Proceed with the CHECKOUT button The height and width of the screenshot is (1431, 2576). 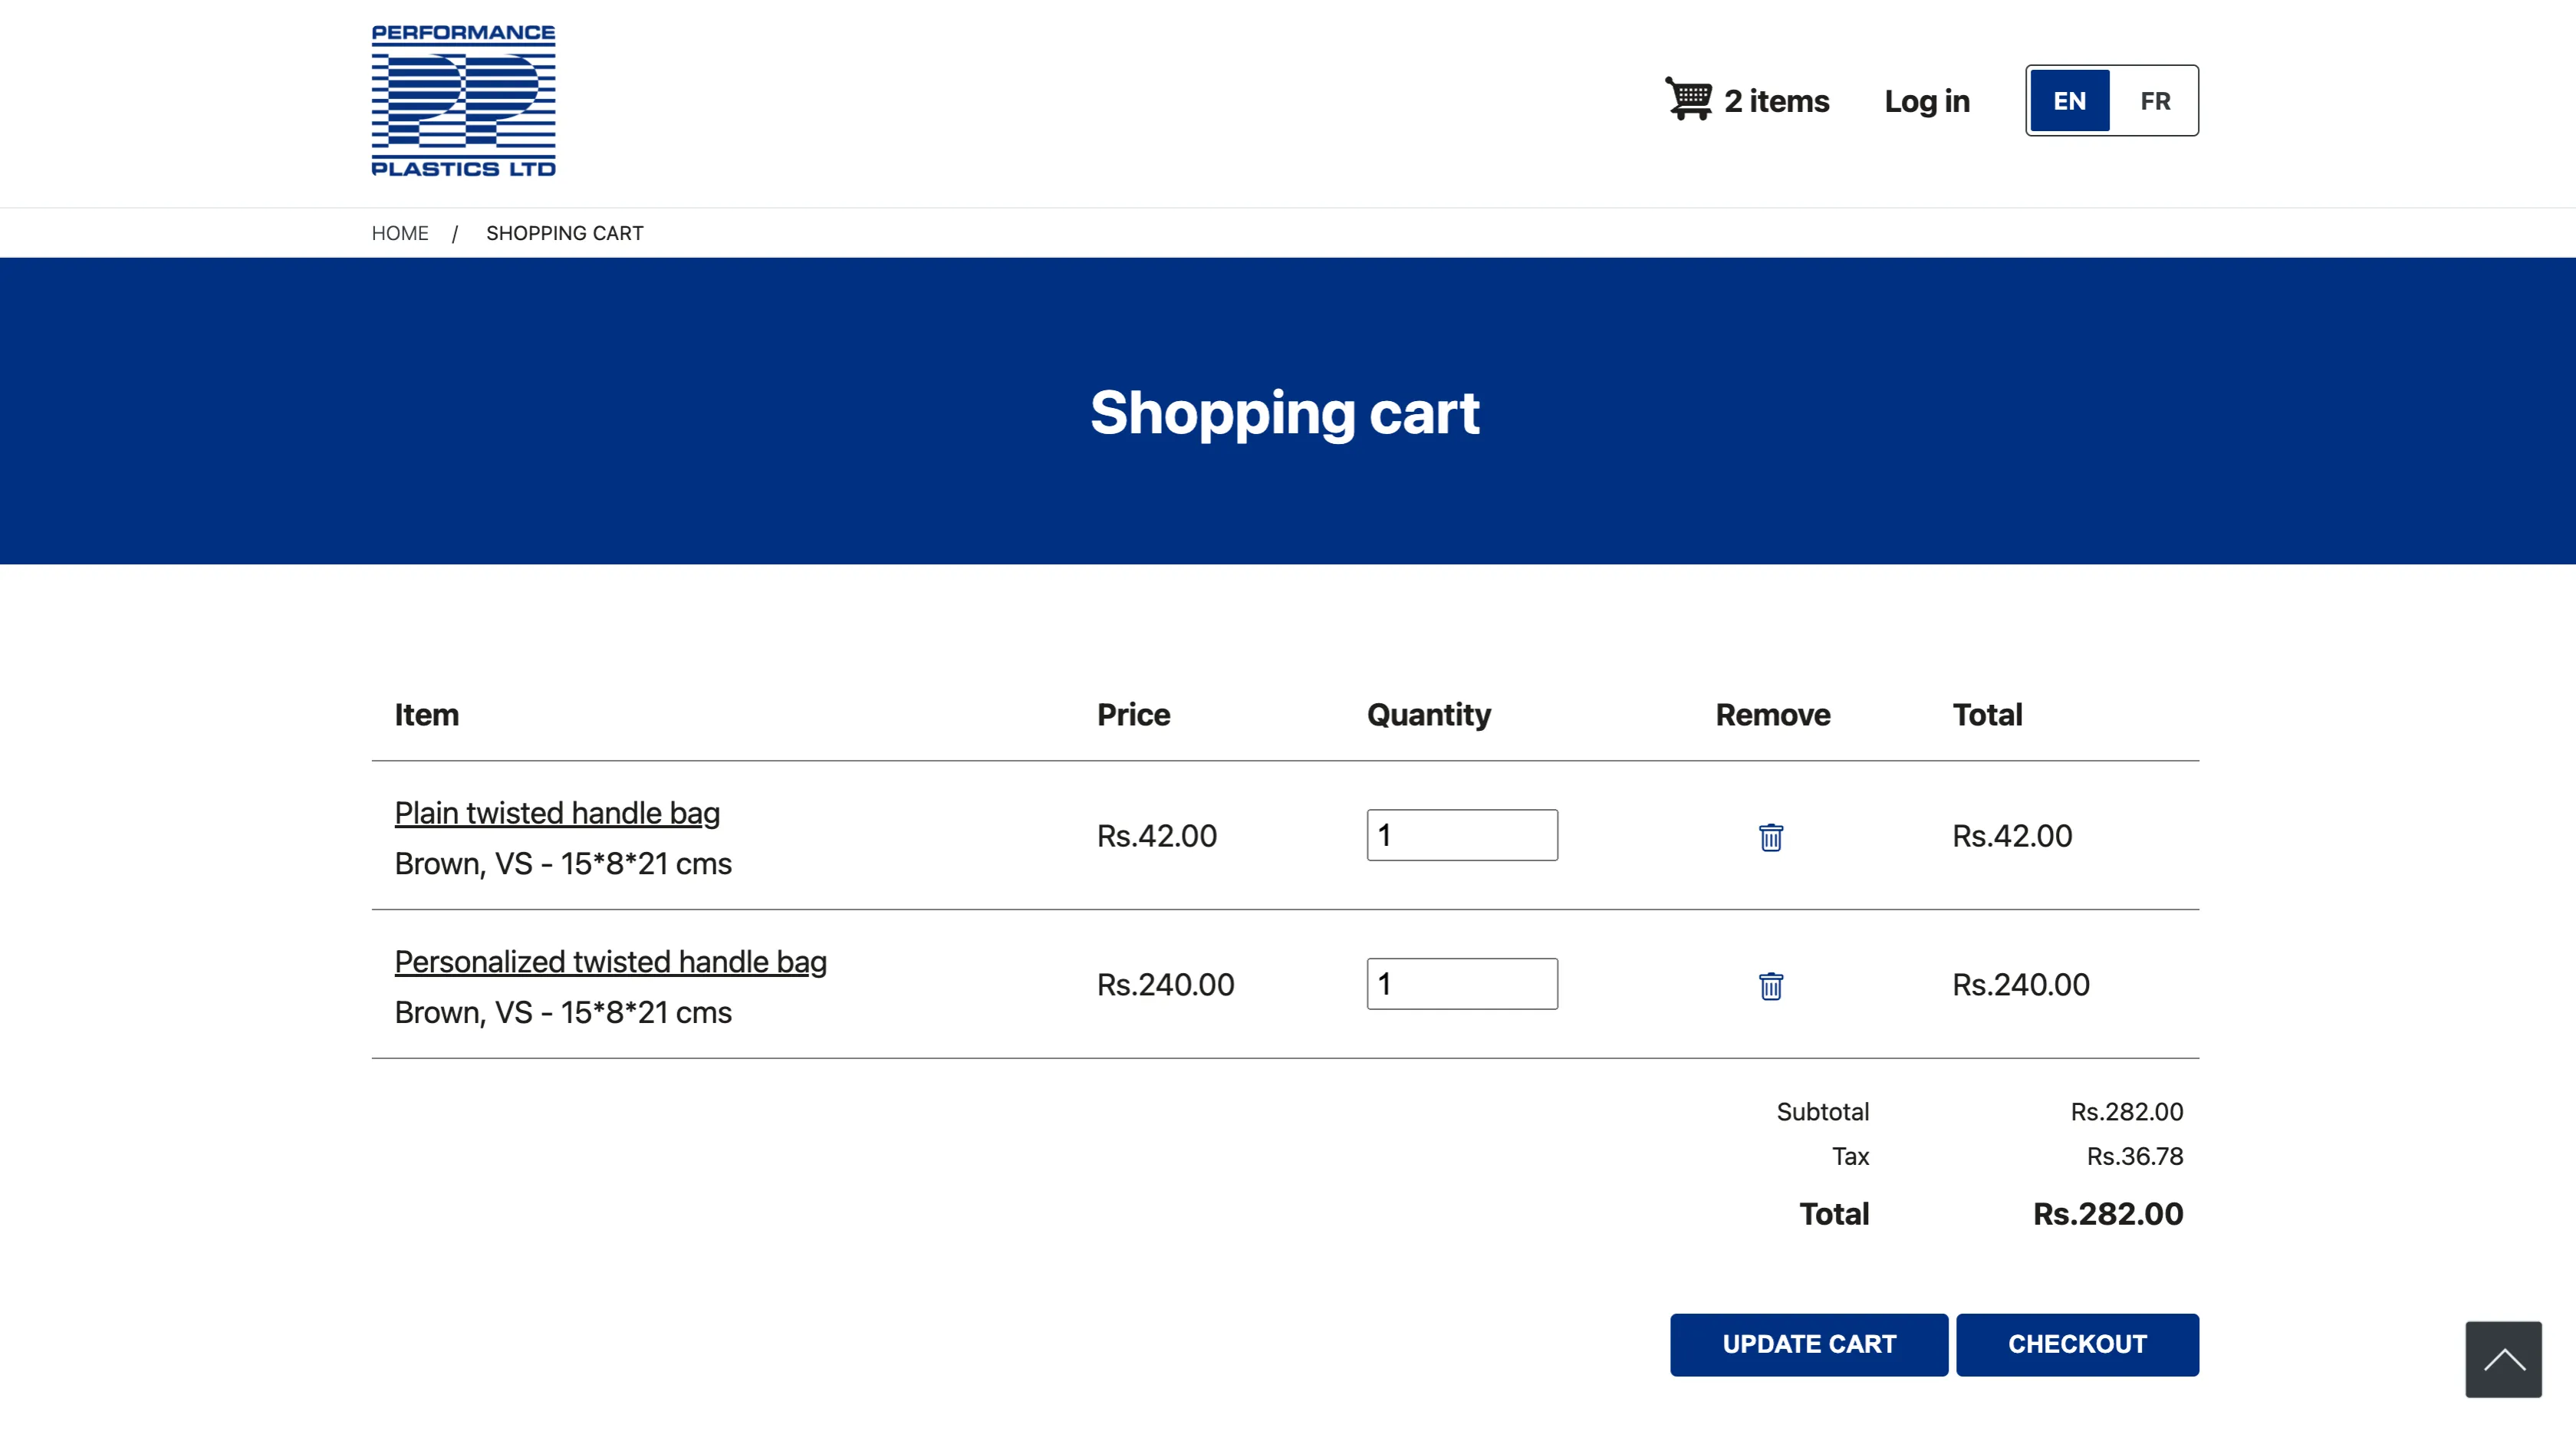(x=2077, y=1345)
